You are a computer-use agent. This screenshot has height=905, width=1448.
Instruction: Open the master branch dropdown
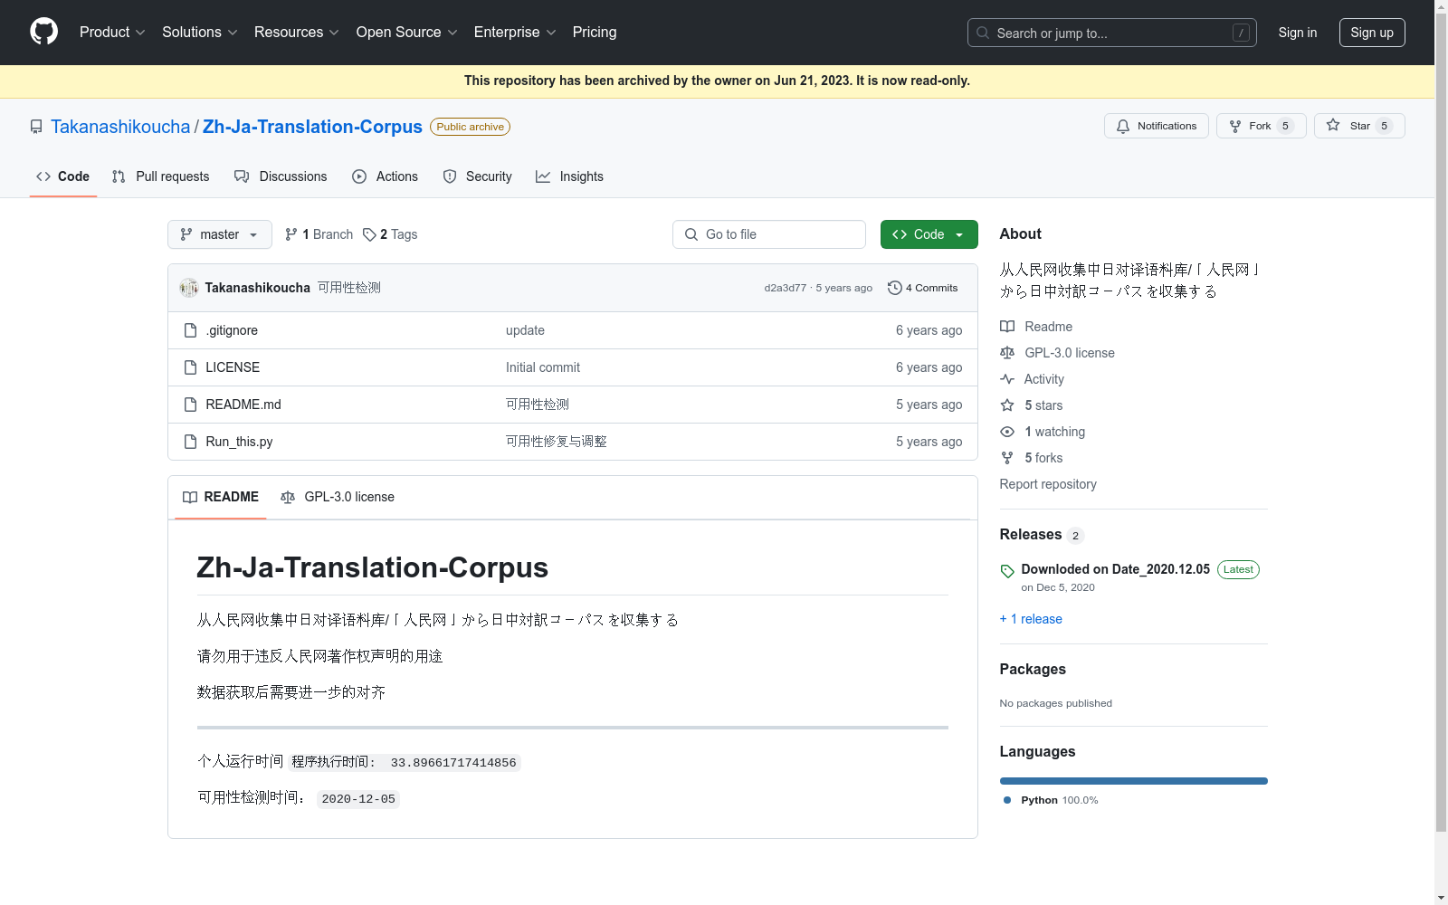(x=220, y=234)
